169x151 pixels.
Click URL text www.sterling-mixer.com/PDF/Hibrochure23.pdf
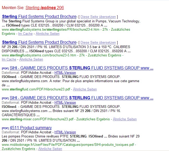coord(38,119)
